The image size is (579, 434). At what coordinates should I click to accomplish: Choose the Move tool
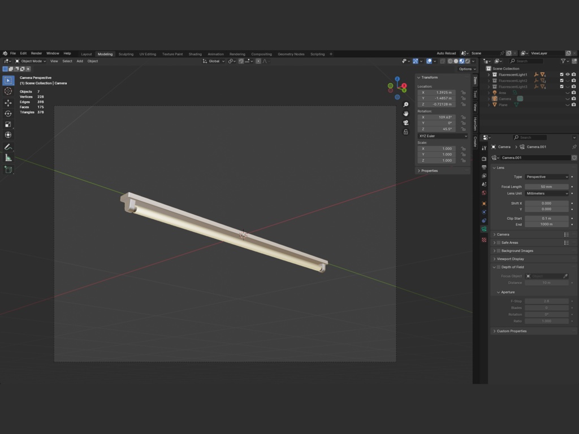click(8, 103)
